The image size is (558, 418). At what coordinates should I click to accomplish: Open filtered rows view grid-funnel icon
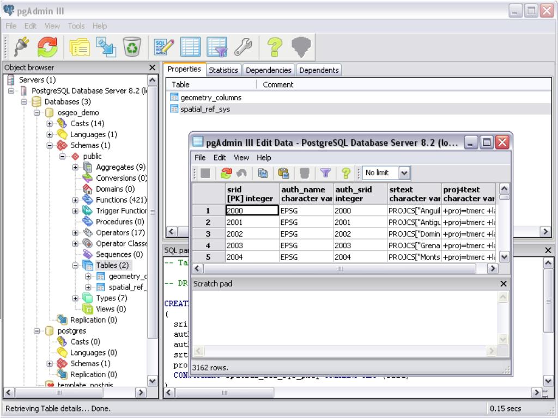[x=217, y=47]
